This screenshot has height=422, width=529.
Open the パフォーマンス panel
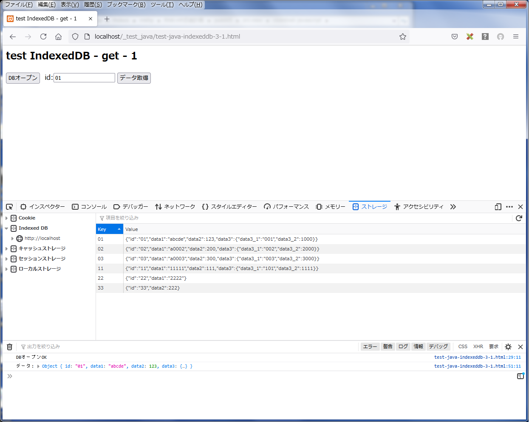click(286, 207)
